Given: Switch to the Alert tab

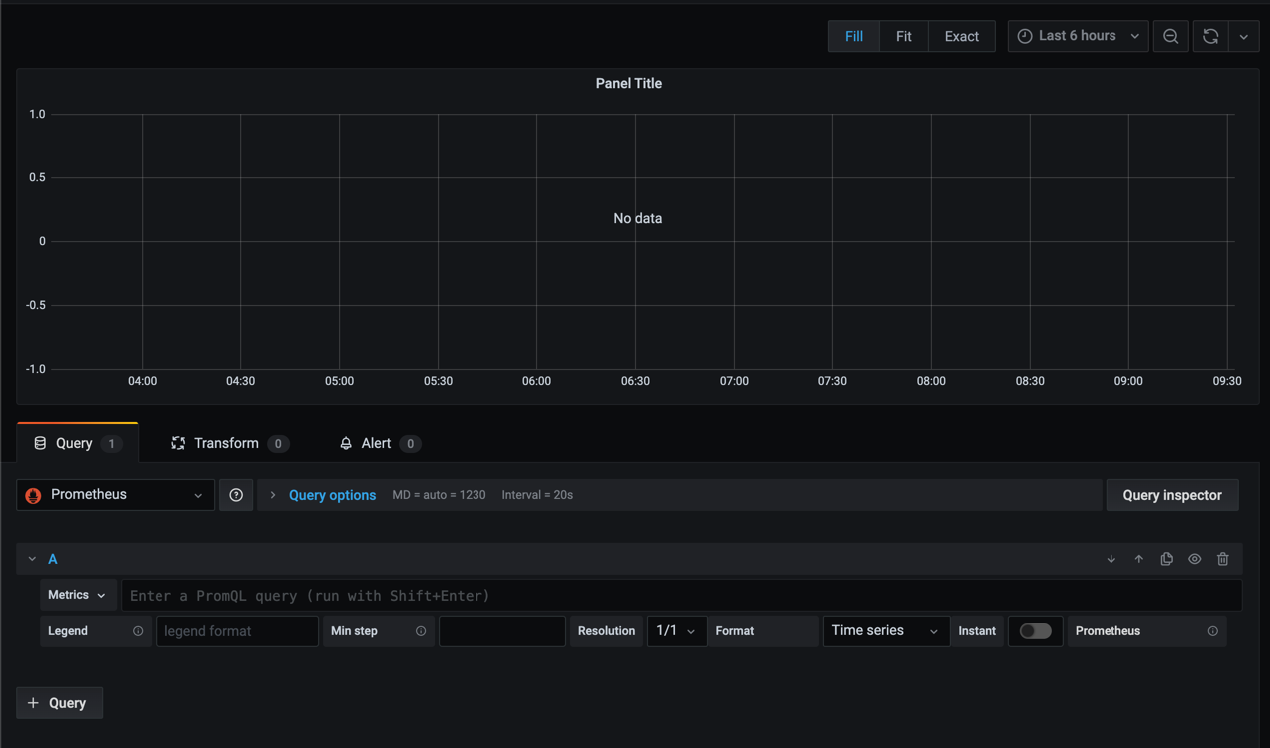Looking at the screenshot, I should tap(379, 443).
